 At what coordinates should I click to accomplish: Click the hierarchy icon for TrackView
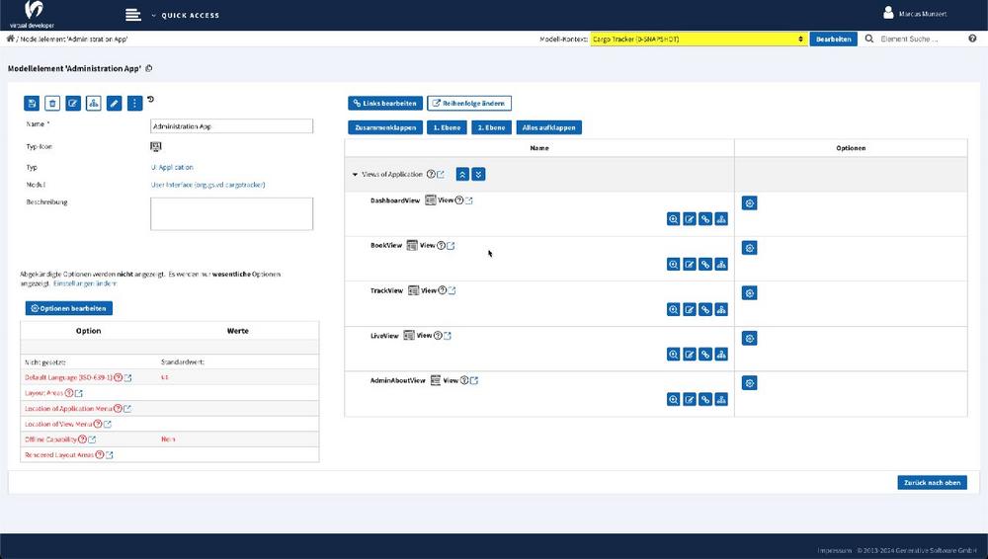(721, 309)
